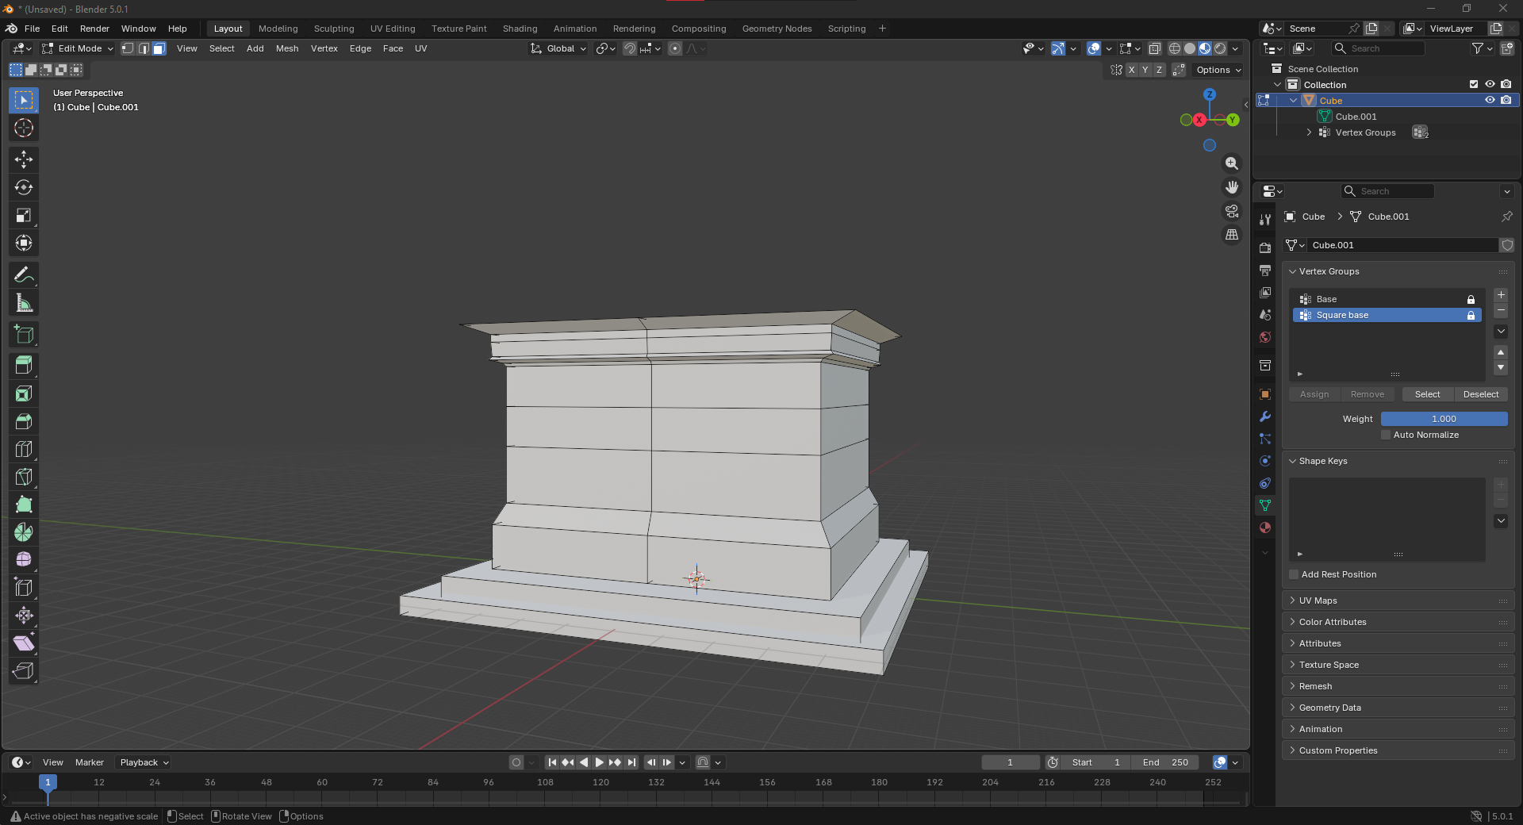Hide the Cube object in viewport
This screenshot has height=825, width=1523.
coord(1490,100)
